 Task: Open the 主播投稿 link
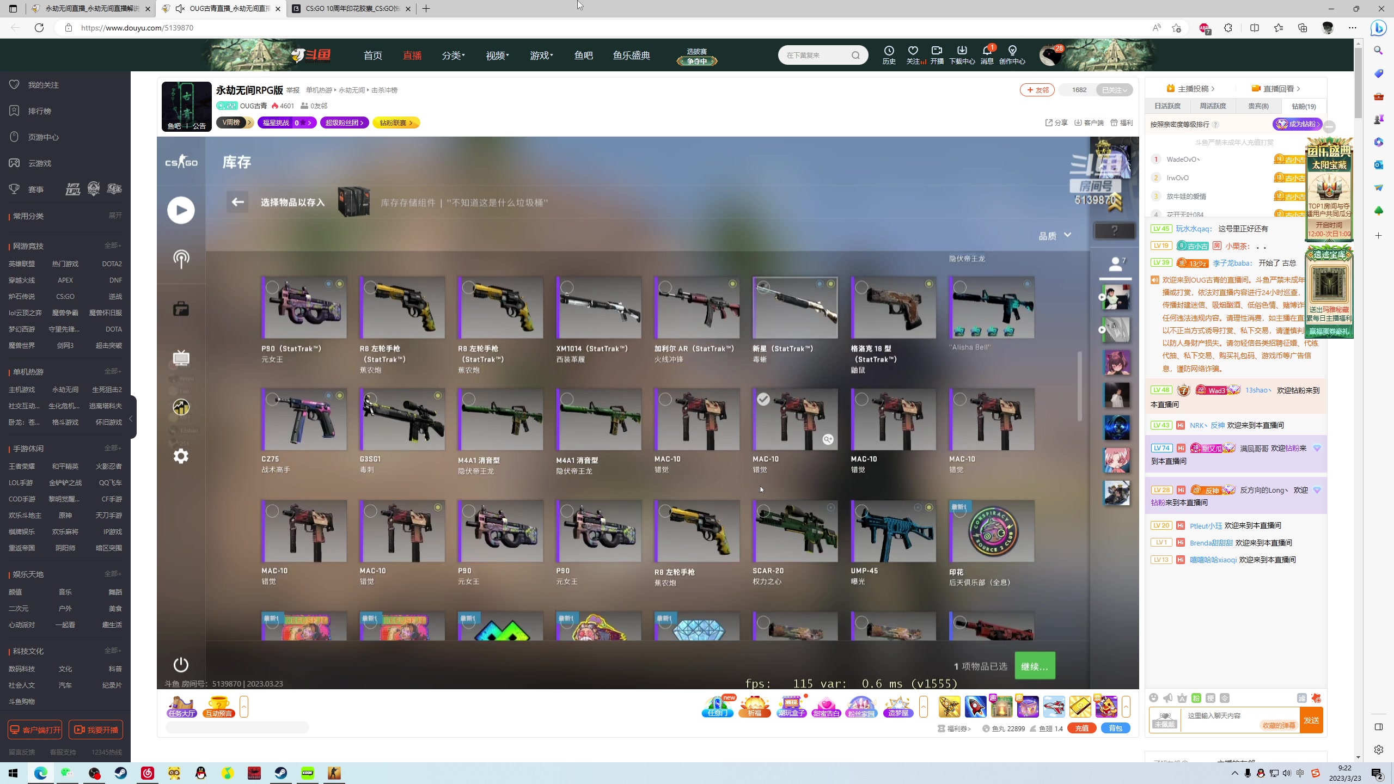click(1190, 89)
